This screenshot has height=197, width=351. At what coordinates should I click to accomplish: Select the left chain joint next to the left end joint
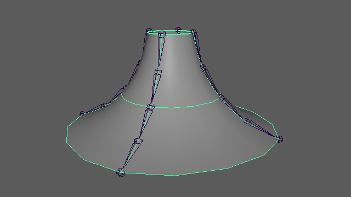pos(104,105)
